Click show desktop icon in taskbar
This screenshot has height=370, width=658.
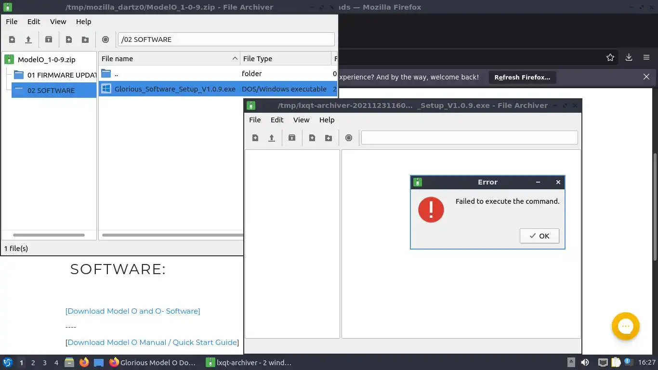tap(99, 362)
